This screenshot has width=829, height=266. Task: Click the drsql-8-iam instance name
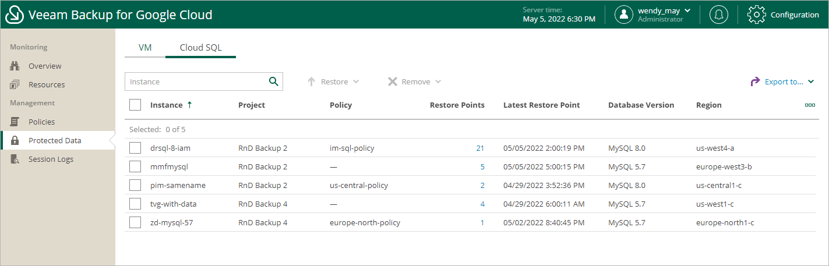(170, 148)
